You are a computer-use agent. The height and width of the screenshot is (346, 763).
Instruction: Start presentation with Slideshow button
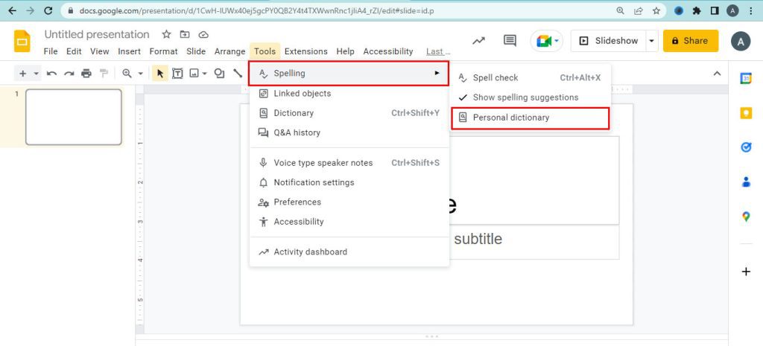(609, 41)
